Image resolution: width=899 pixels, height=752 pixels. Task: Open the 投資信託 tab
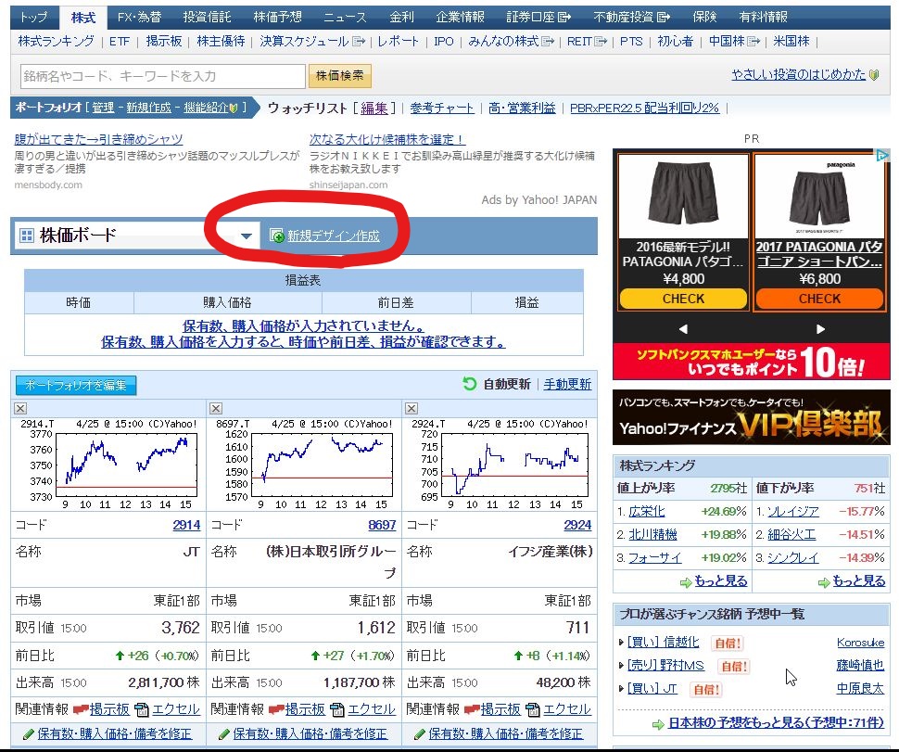pos(207,18)
